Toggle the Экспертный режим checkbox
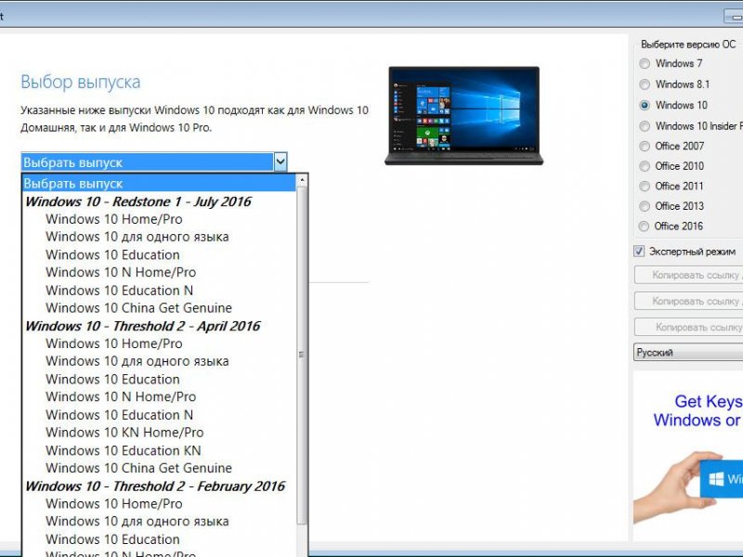 (639, 251)
